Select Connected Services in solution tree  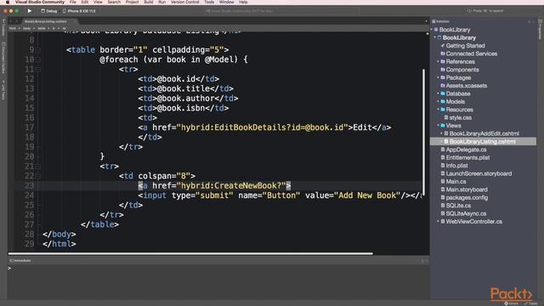tap(472, 54)
